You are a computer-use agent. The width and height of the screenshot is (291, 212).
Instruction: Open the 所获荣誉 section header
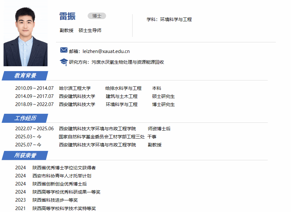[x=25, y=155]
